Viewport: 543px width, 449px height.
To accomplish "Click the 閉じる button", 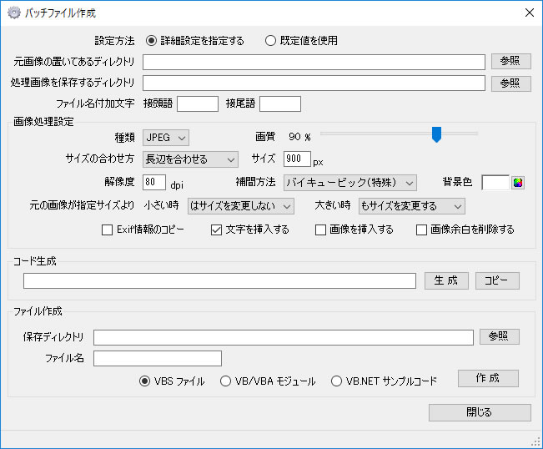I will [480, 412].
